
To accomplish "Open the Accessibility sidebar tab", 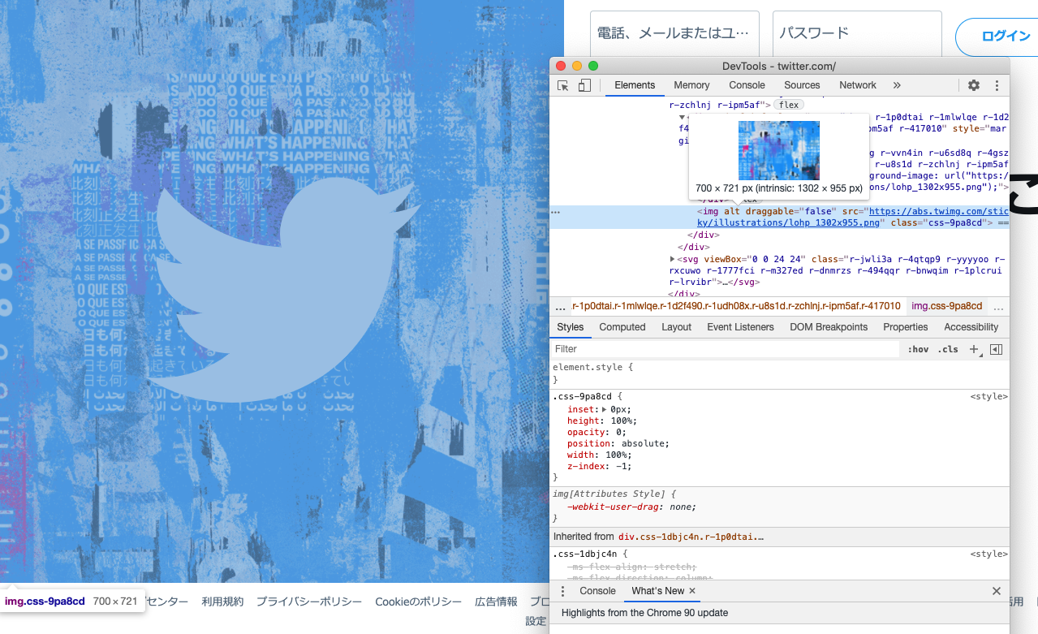I will [x=971, y=327].
